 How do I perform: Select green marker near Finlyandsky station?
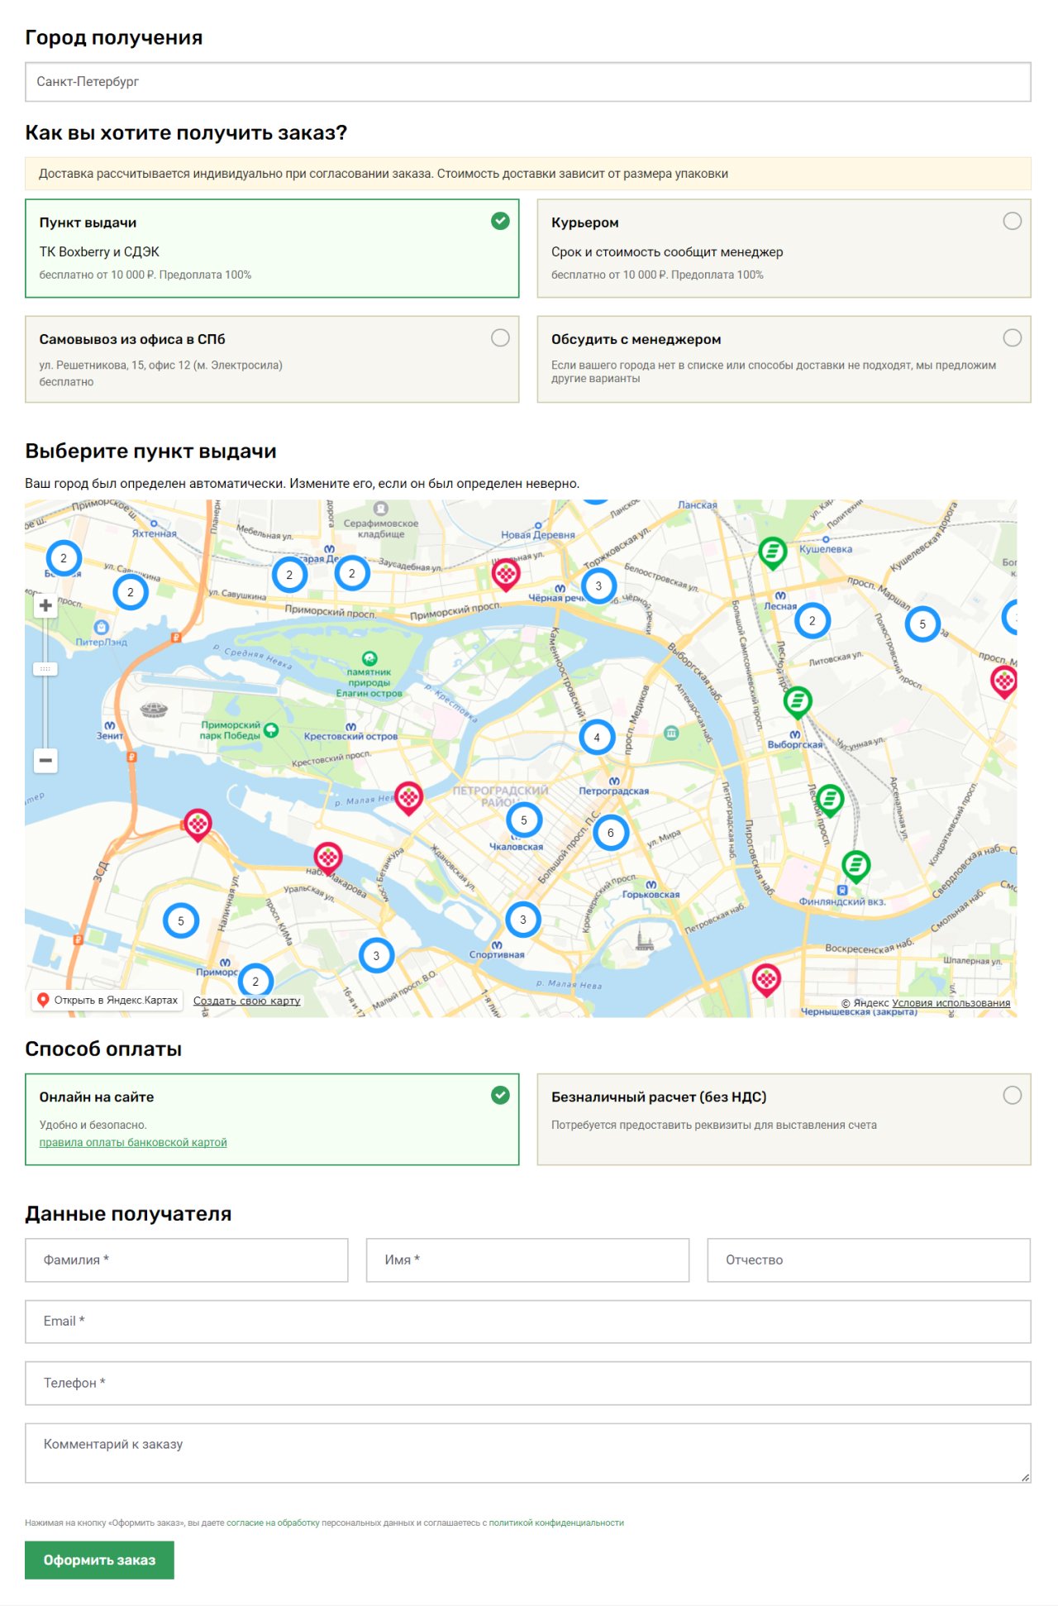(855, 866)
